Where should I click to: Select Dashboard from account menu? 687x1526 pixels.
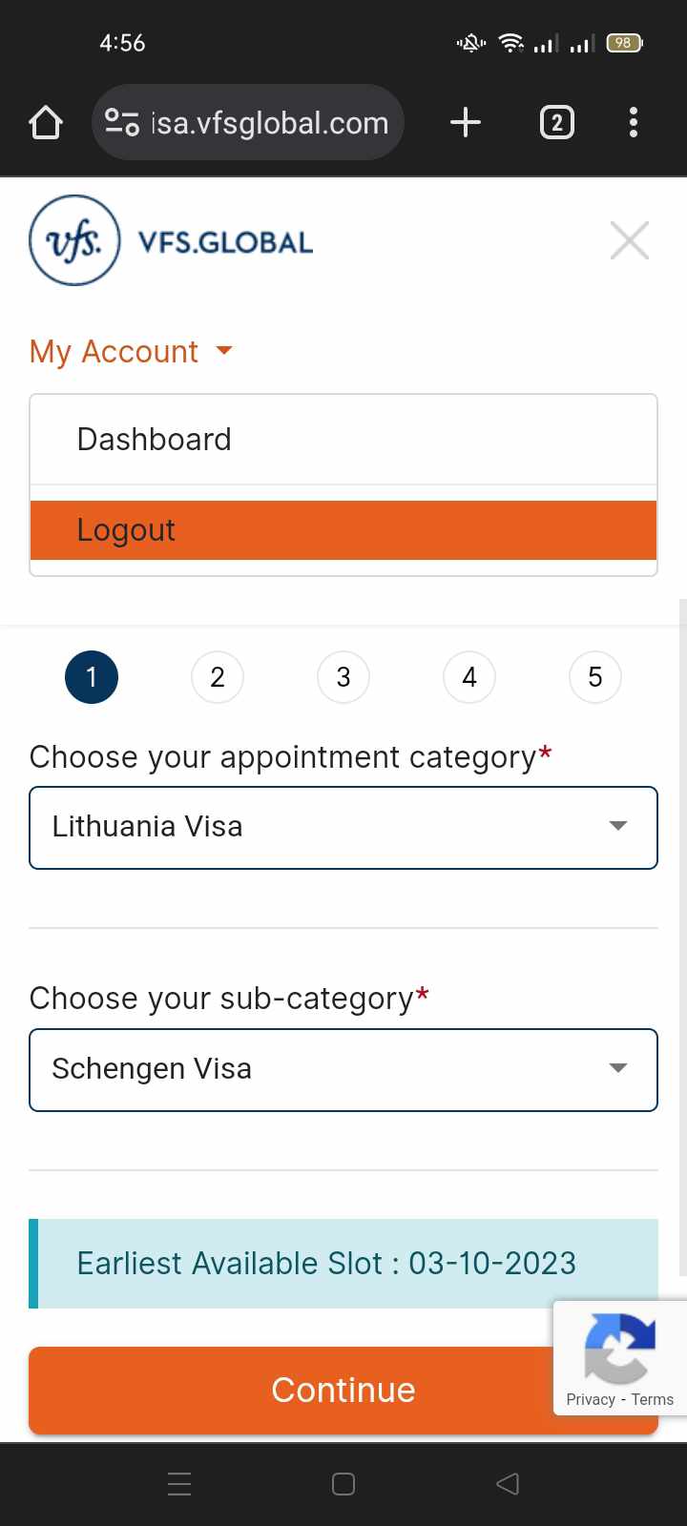(343, 440)
